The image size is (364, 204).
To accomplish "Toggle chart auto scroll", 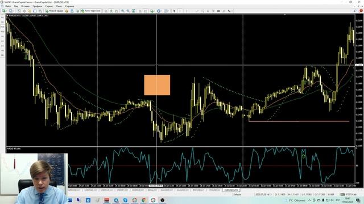I will [x=140, y=11].
